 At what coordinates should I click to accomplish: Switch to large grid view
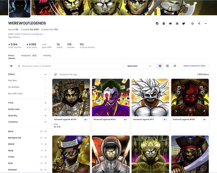(160, 66)
